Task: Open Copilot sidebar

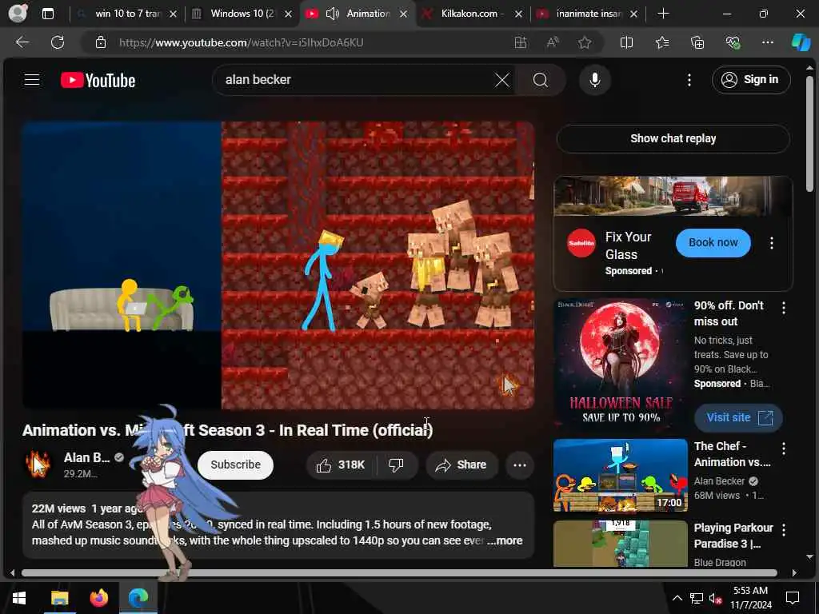Action: pos(801,42)
